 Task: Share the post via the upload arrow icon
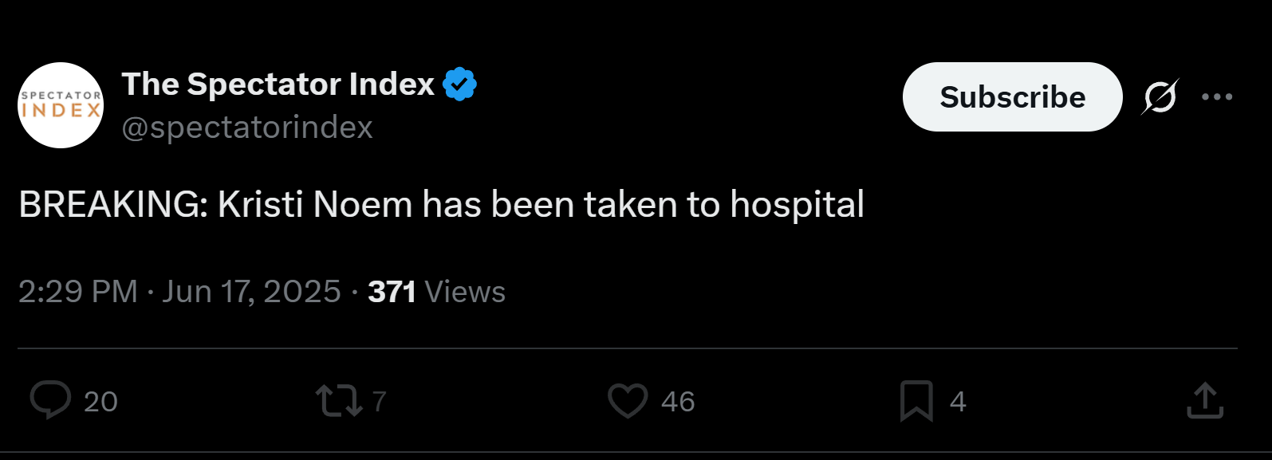tap(1205, 400)
